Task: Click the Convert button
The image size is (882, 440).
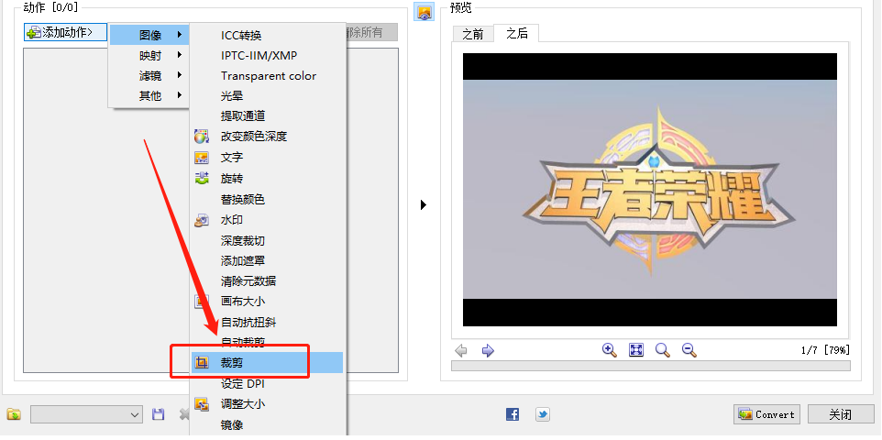Action: [x=766, y=414]
